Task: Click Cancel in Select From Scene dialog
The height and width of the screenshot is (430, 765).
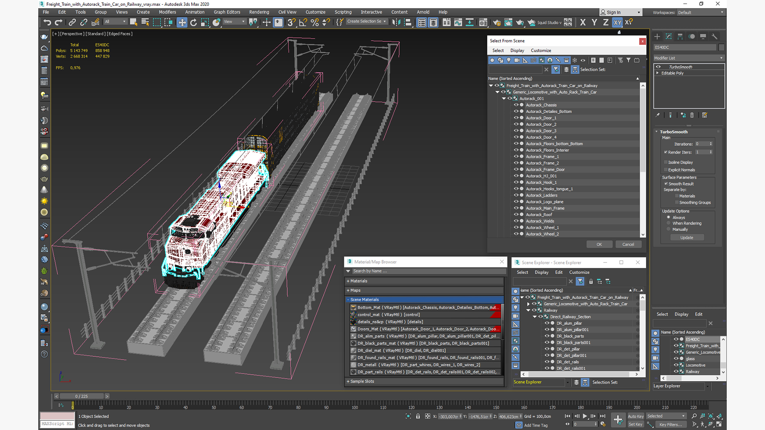Action: (628, 244)
